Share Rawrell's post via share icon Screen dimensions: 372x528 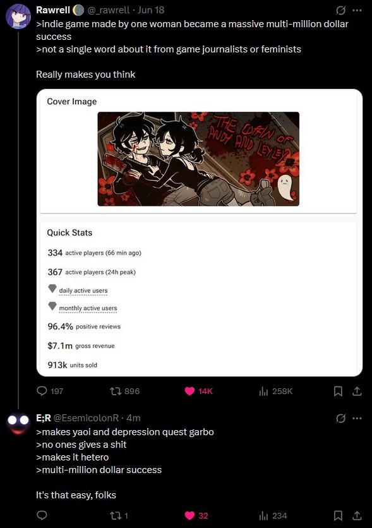point(357,391)
